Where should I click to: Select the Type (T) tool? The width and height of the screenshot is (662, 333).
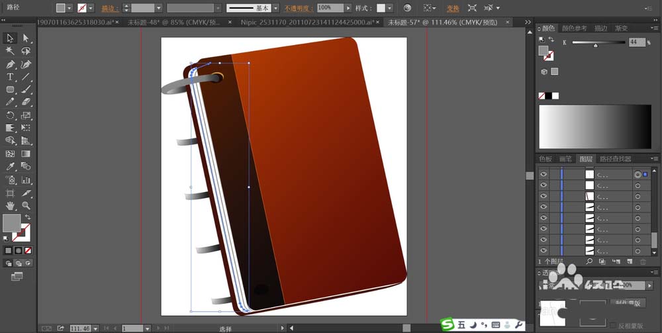tap(10, 77)
